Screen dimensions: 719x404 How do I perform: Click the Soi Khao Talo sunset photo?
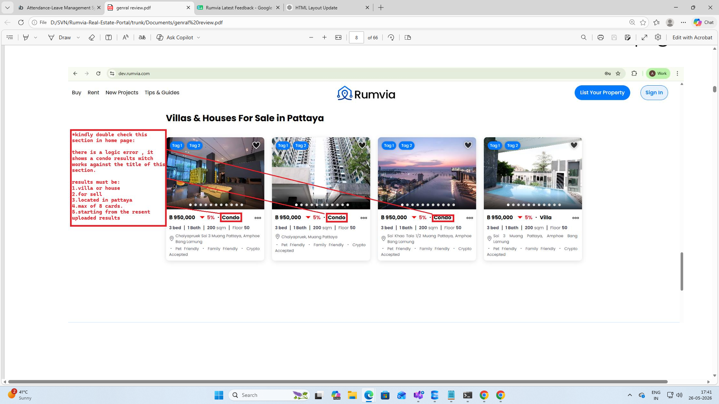[427, 173]
